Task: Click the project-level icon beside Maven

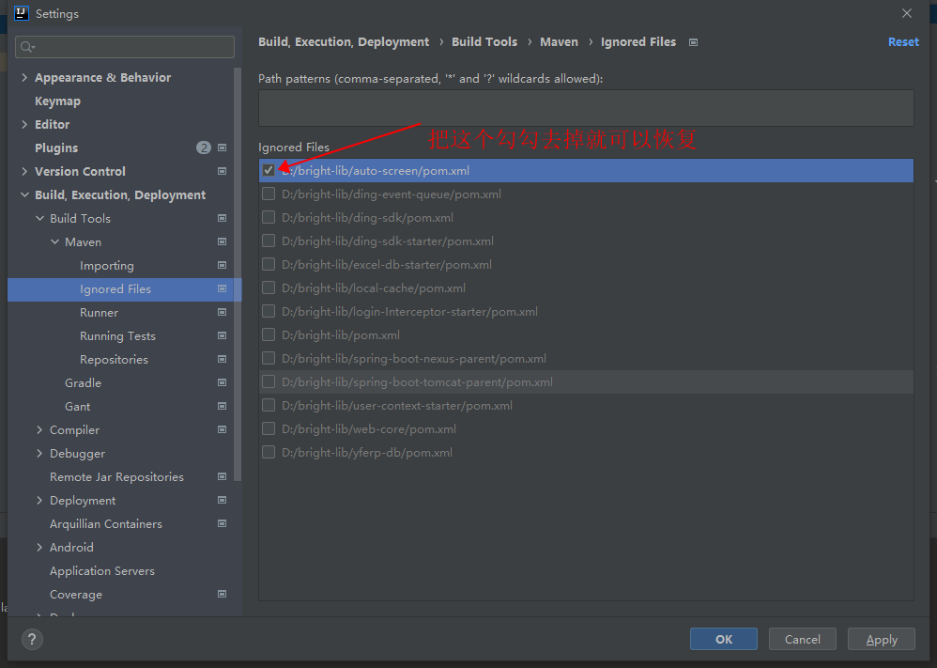Action: 222,241
